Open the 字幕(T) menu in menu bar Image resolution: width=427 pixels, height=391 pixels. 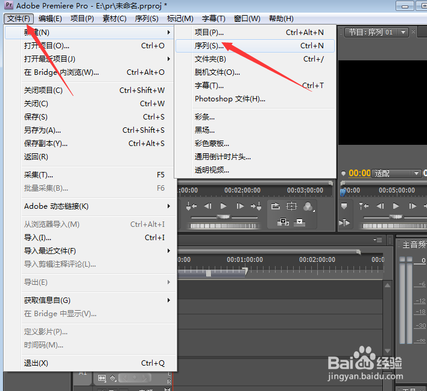click(x=213, y=19)
